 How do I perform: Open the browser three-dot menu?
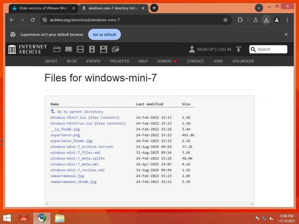[x=287, y=20]
